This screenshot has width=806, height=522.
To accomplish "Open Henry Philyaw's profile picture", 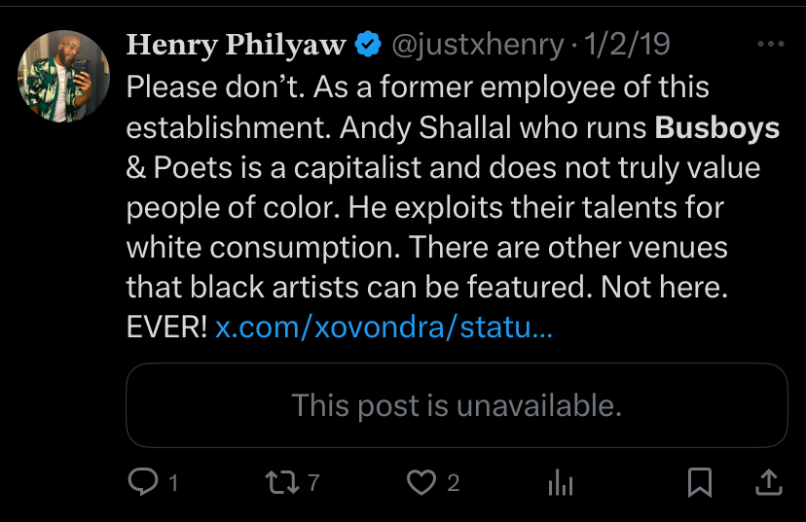I will [63, 76].
